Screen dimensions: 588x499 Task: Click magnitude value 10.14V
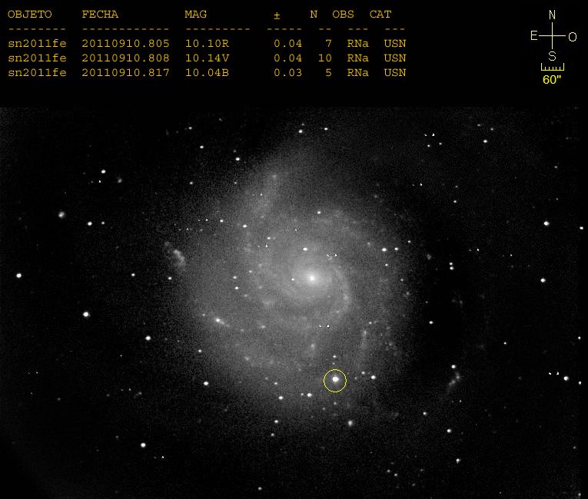tap(207, 58)
